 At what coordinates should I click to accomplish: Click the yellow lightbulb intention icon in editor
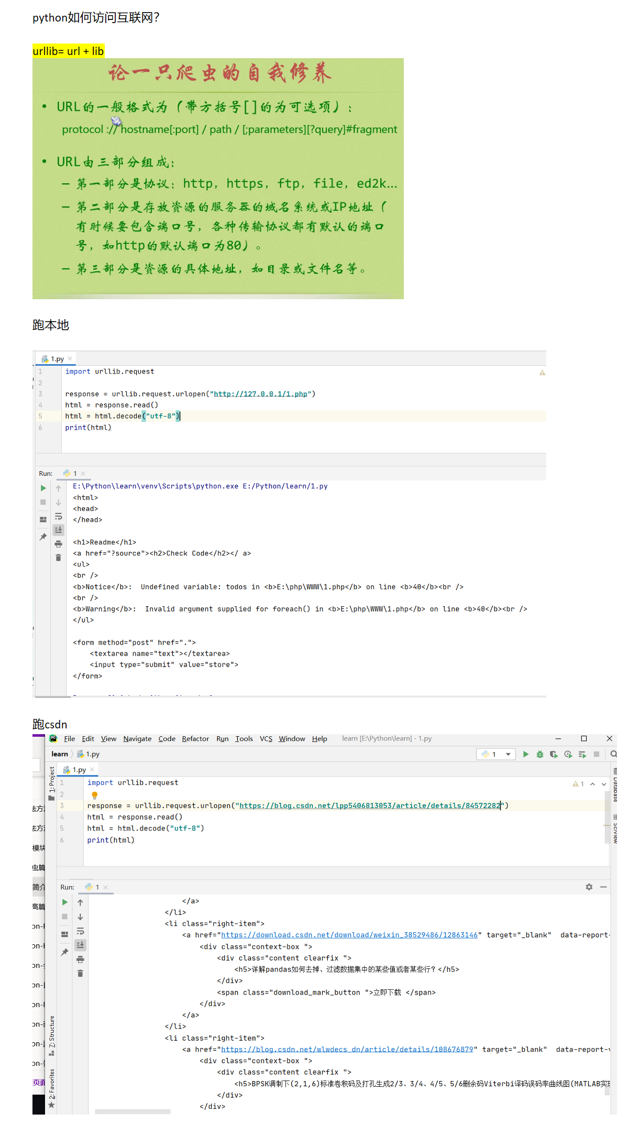[x=95, y=795]
